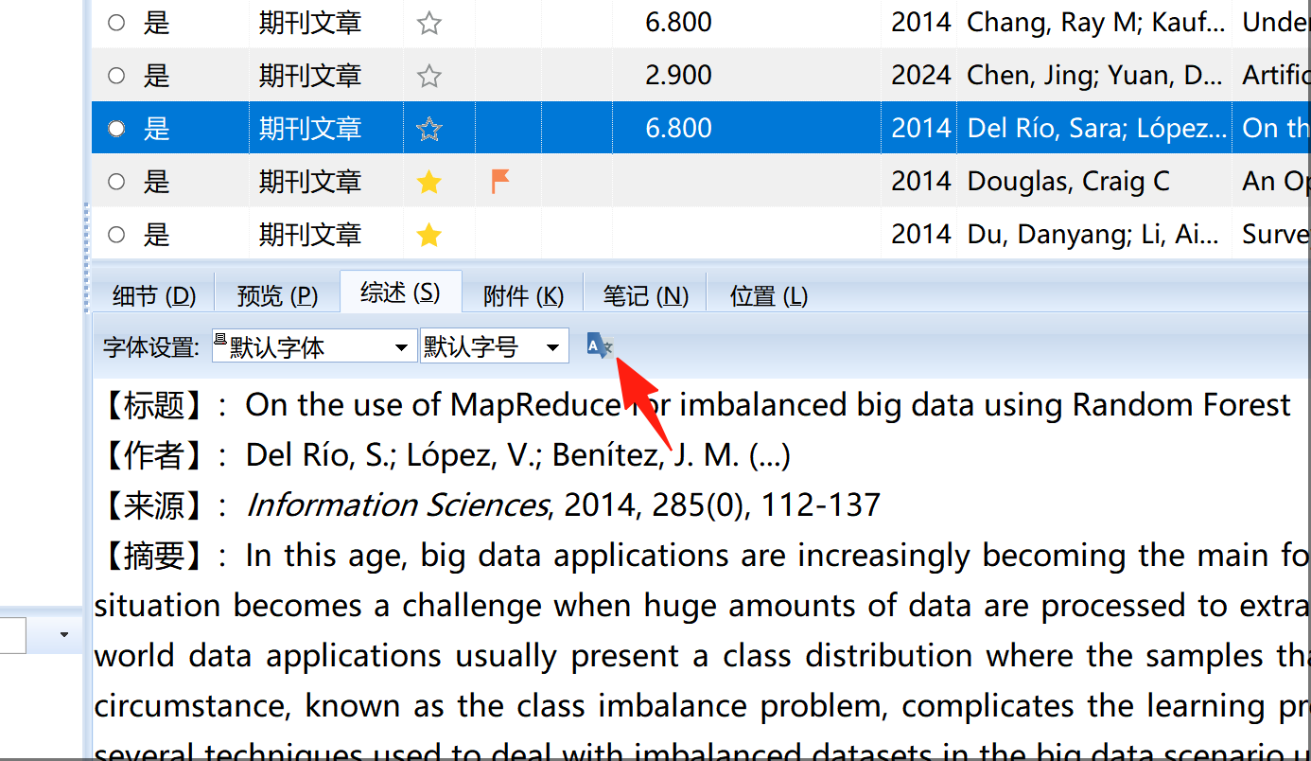Click the 【摘要】 line starting In this age
The height and width of the screenshot is (761, 1311).
702,556
